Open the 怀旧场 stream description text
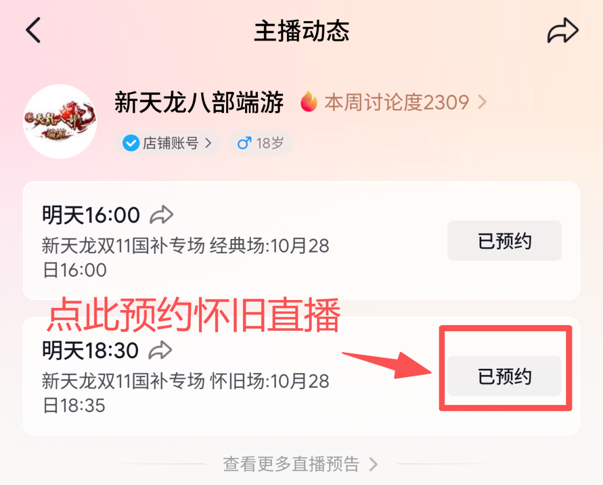The width and height of the screenshot is (603, 485). 185,393
